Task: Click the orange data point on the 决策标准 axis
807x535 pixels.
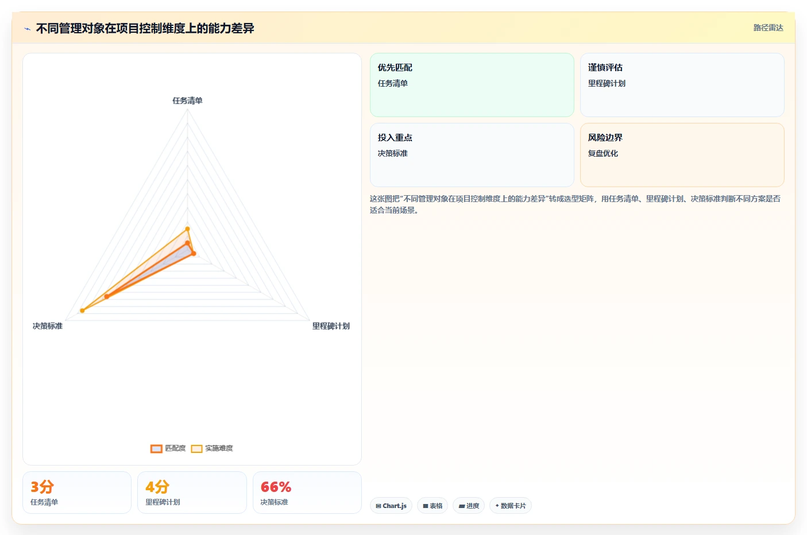Action: pyautogui.click(x=106, y=296)
